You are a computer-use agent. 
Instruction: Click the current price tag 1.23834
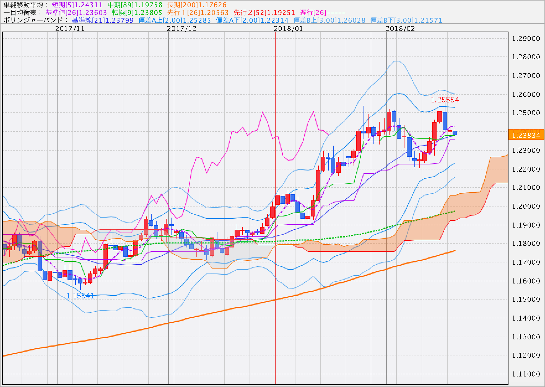point(526,135)
